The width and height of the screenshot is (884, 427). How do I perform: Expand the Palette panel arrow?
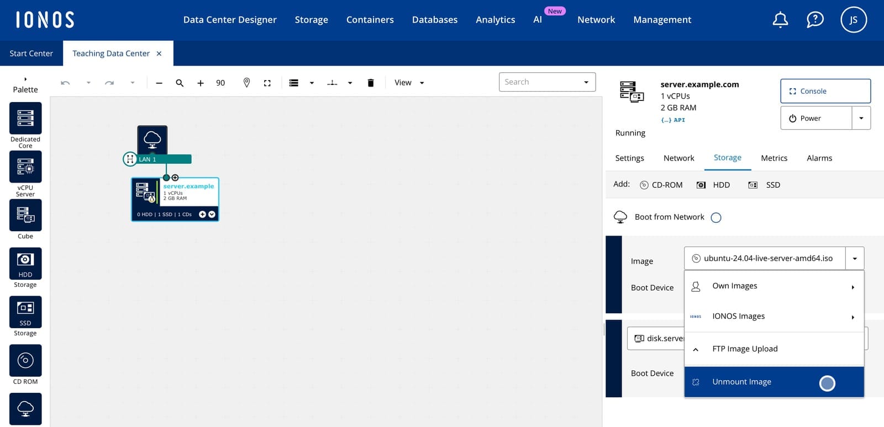pyautogui.click(x=25, y=79)
